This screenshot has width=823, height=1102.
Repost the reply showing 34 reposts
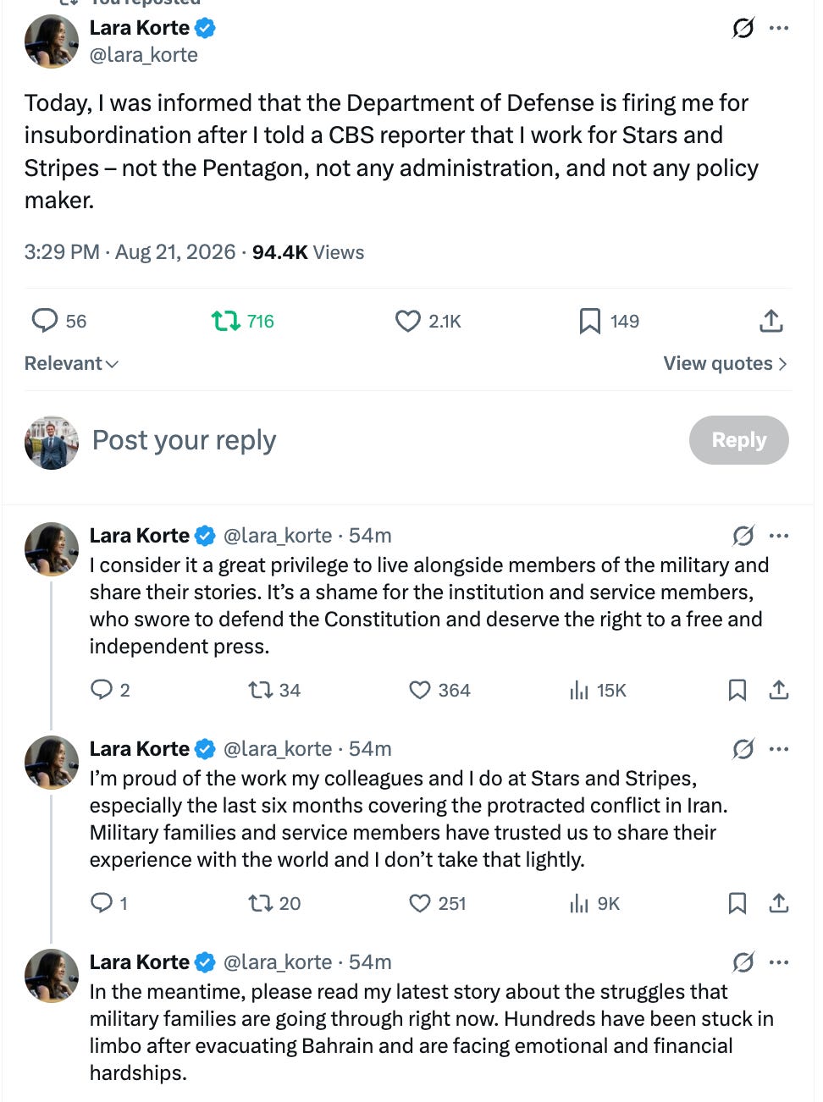274,690
